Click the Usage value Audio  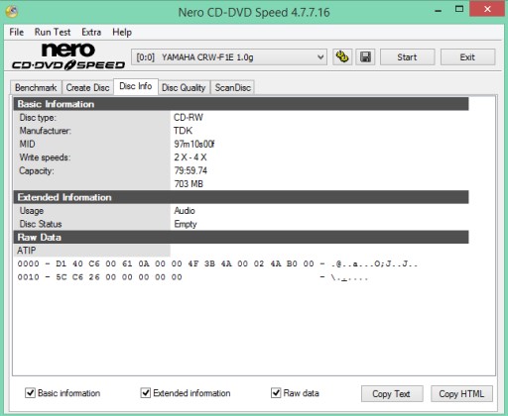point(185,210)
